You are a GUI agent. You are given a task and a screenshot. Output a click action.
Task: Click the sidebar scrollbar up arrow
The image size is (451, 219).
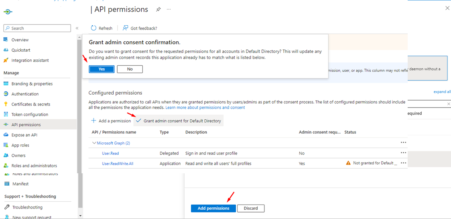[x=80, y=36]
